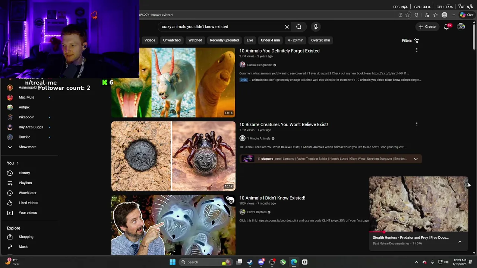The width and height of the screenshot is (477, 268).
Task: Select the Over 20 min filter chip
Action: coord(320,40)
